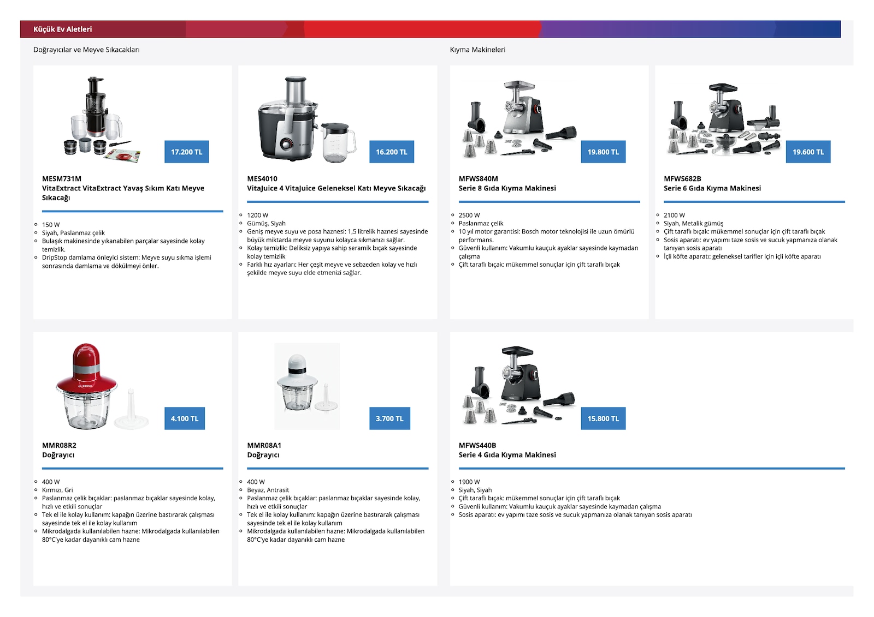Click the MFWS840M model code
The image size is (874, 617).
(479, 178)
